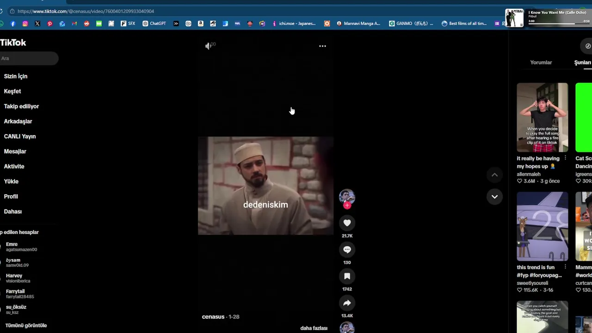The width and height of the screenshot is (592, 333).
Task: Open the SFX bookmark
Action: (128, 24)
